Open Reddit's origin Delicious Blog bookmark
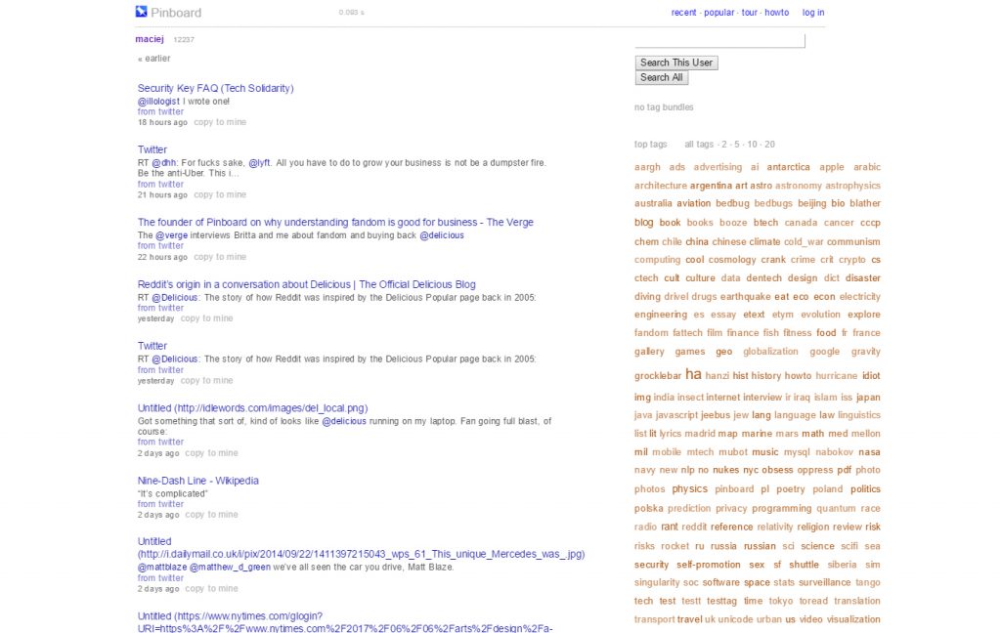 [x=306, y=284]
